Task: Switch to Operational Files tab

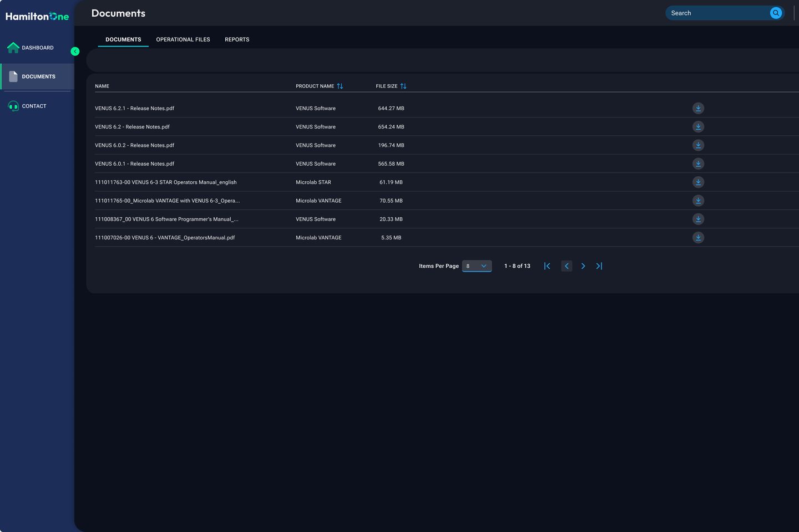Action: 183,39
